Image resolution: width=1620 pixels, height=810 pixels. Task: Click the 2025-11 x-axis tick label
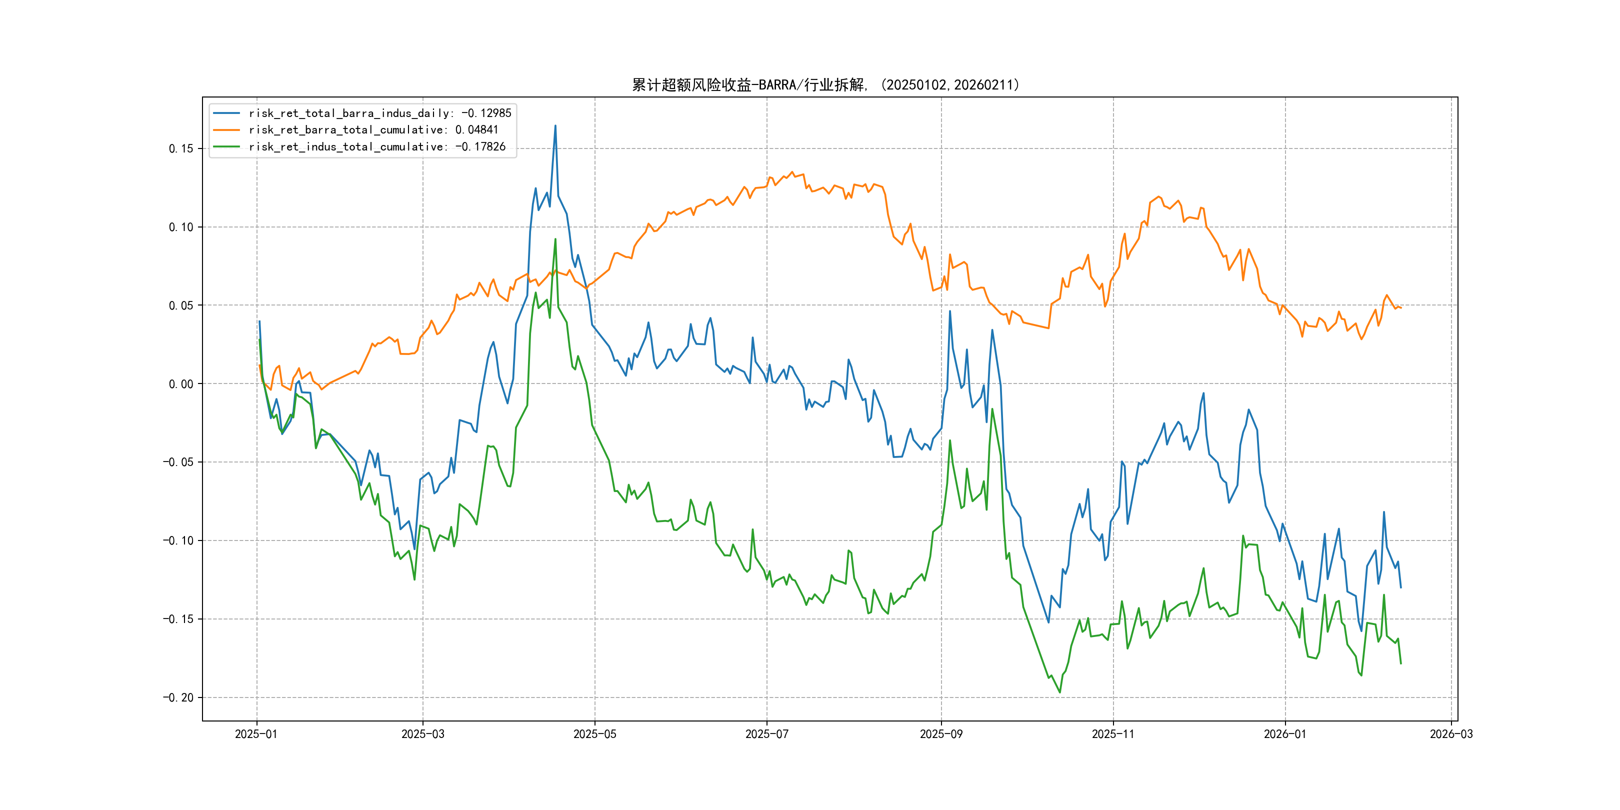1113,734
